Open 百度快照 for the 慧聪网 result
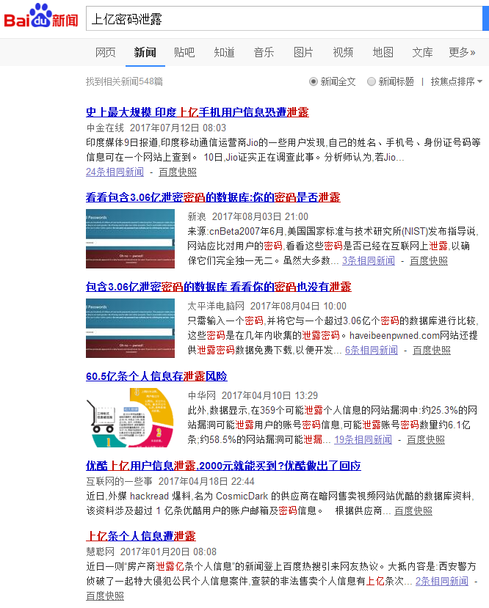Viewport: 489px width, 608px height. [105, 596]
